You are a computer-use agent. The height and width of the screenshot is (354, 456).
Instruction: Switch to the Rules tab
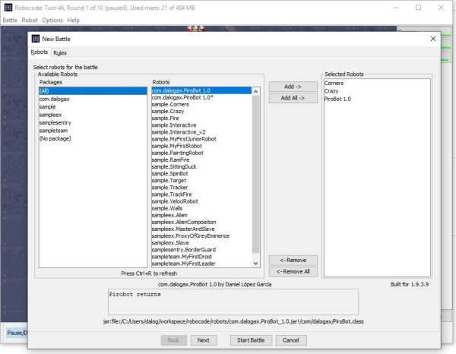[60, 52]
